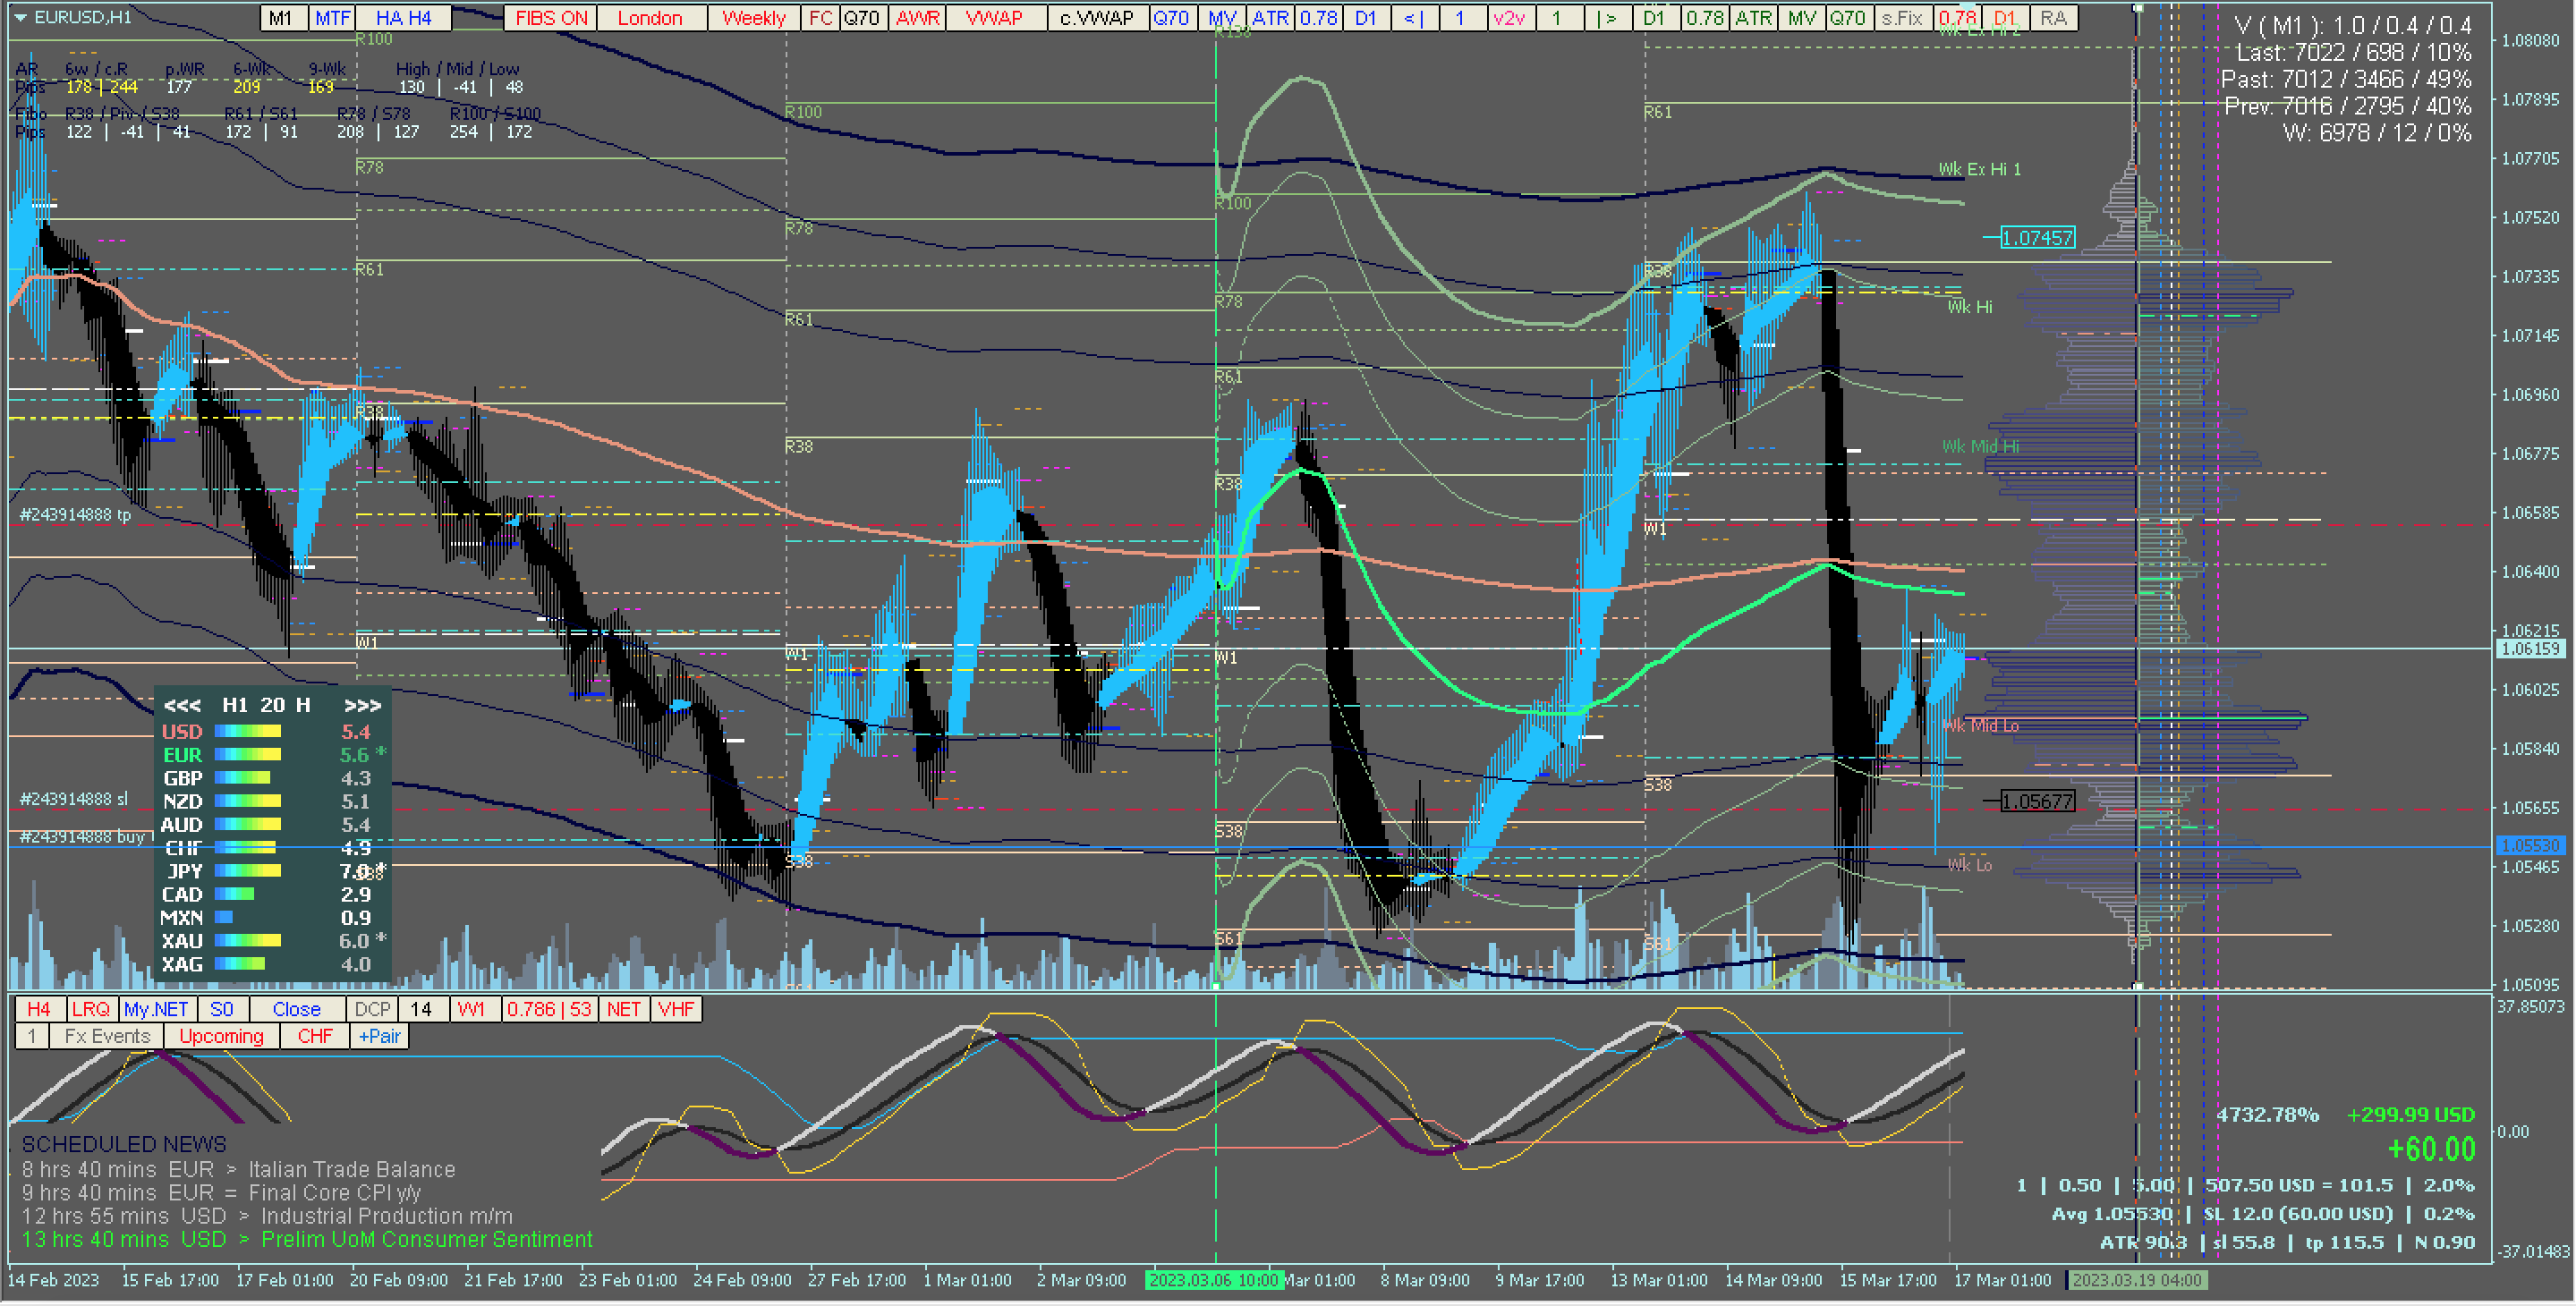Toggle the 'FIBS ON' button

coord(551,18)
